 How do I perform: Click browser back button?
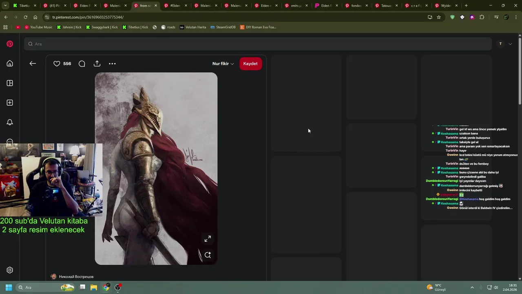[6, 17]
